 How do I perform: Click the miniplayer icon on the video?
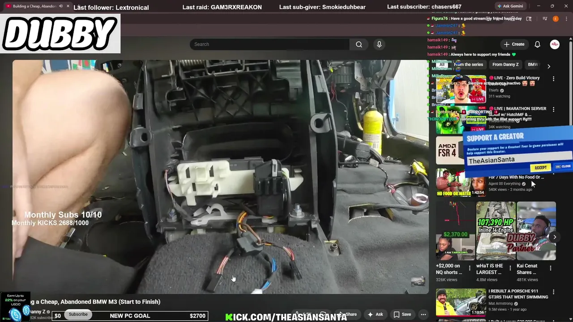(x=418, y=281)
